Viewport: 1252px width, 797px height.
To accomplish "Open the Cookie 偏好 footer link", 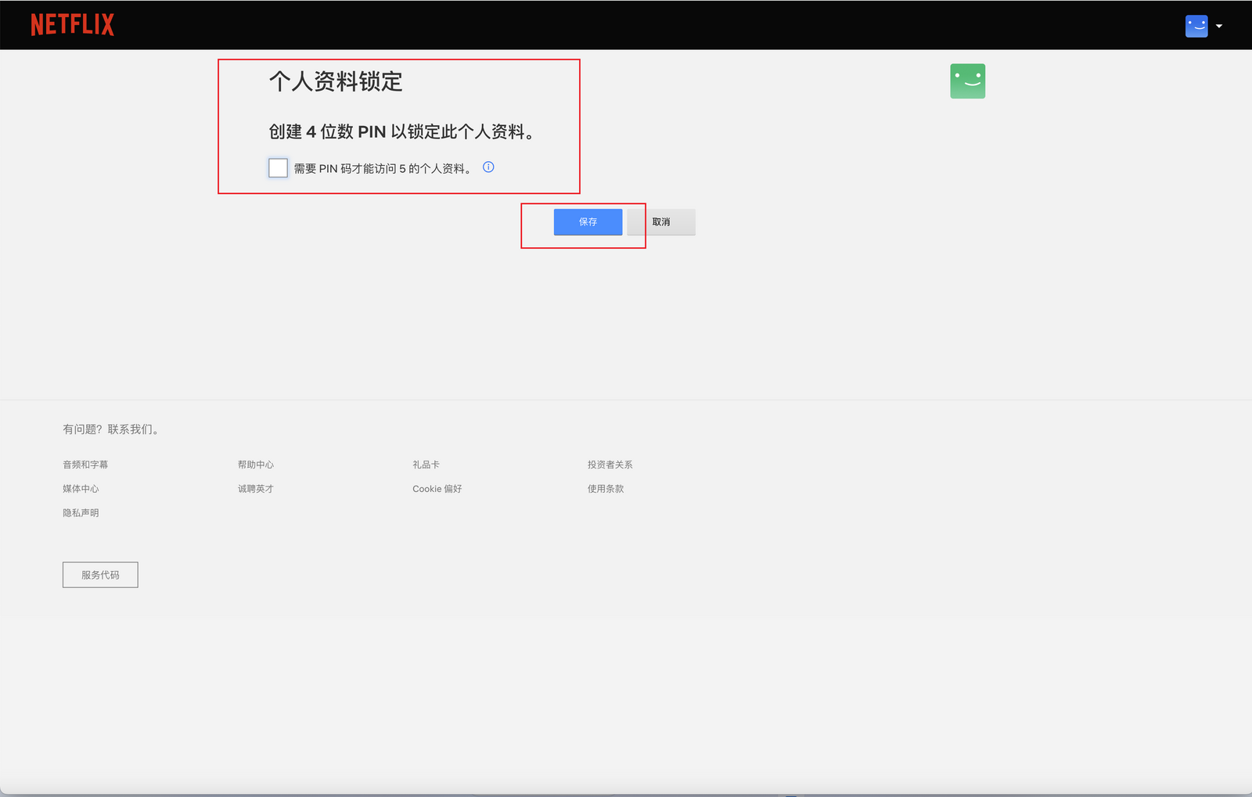I will 437,489.
